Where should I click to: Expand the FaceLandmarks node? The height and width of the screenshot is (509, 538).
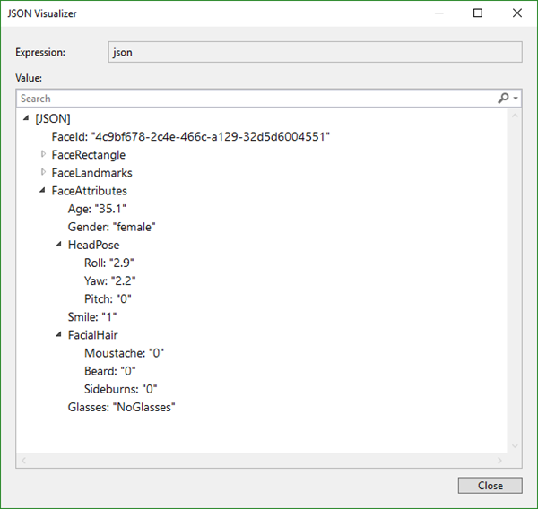(x=42, y=172)
